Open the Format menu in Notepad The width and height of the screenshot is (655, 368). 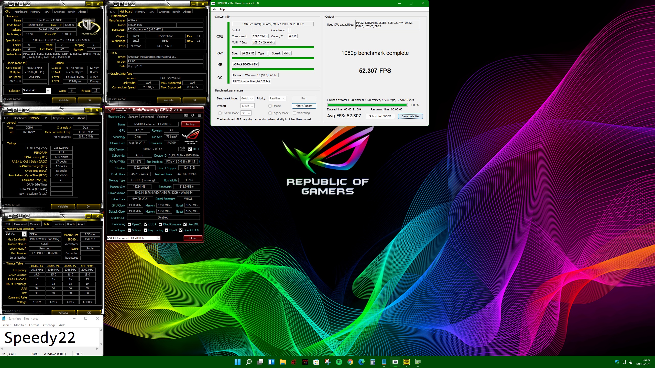pos(34,325)
